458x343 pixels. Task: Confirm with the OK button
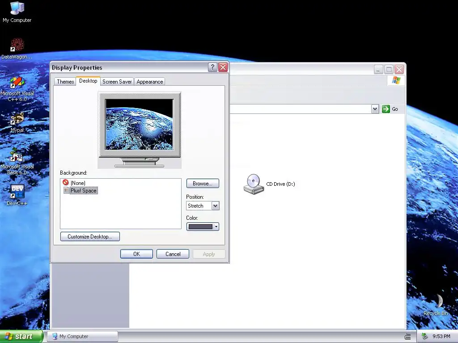136,254
